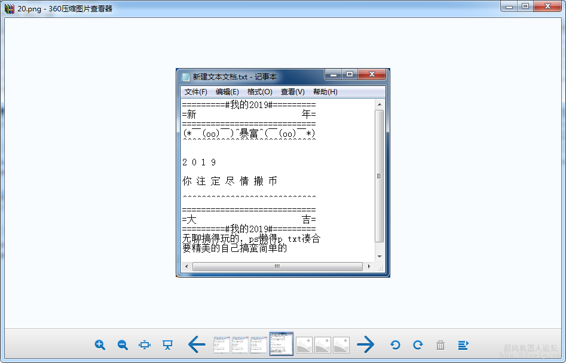Screen dimensions: 566x363
Task: Rotate the image clockwise
Action: click(418, 344)
